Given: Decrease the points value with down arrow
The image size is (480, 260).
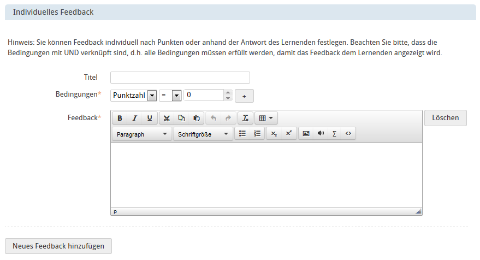Looking at the screenshot, I should pos(228,98).
